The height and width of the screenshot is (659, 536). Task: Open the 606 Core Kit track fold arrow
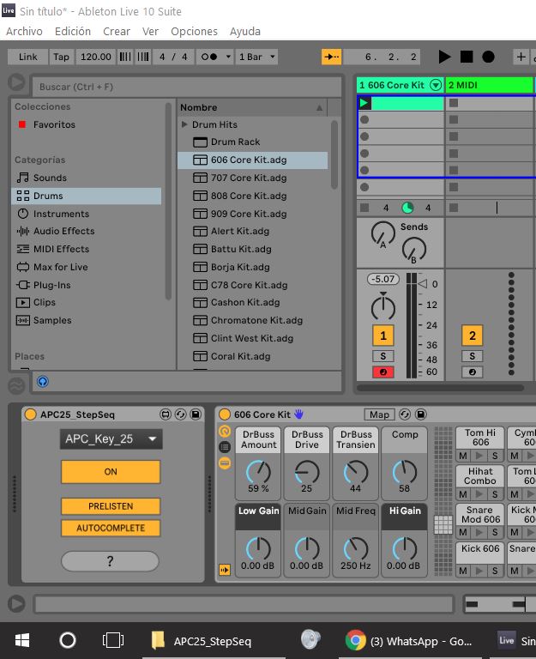(x=436, y=85)
